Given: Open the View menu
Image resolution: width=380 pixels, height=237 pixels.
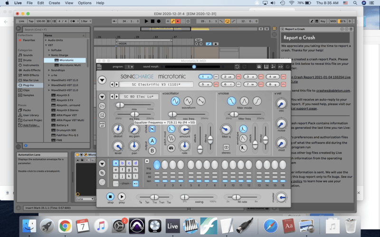Looking at the screenshot, I should tap(69, 3).
